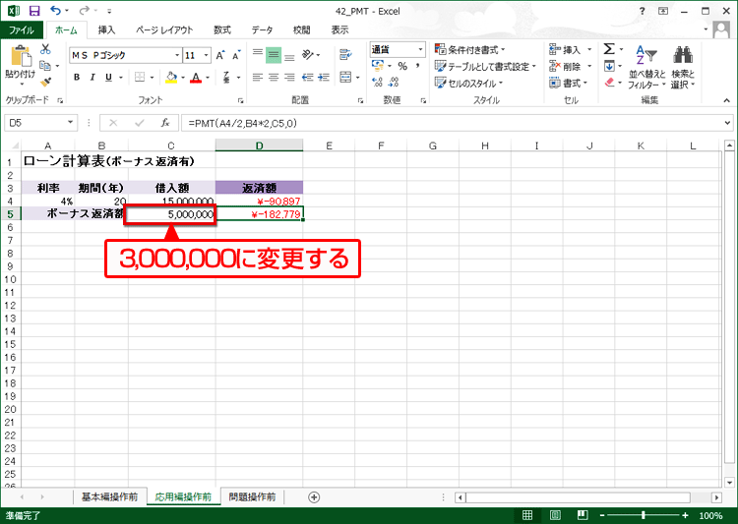738x524 pixels.
Task: Left-align the cell contents
Action: [x=258, y=77]
